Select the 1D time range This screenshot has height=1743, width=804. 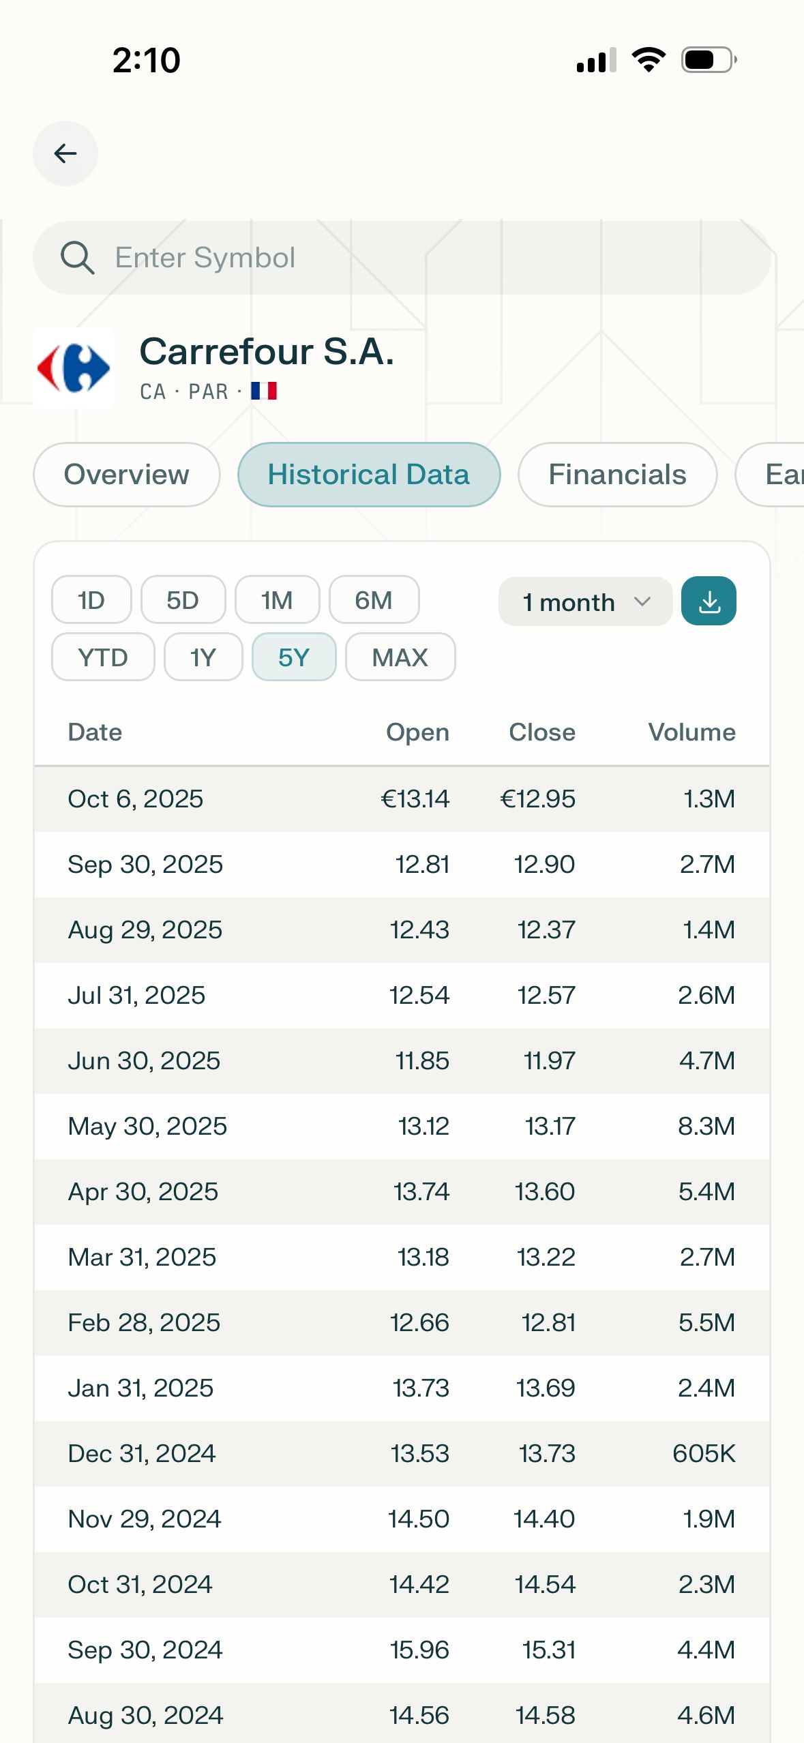pyautogui.click(x=91, y=600)
